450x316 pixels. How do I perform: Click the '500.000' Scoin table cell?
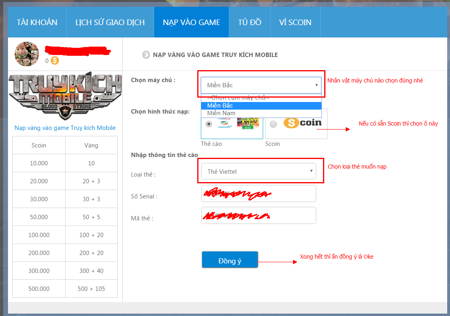click(x=39, y=289)
